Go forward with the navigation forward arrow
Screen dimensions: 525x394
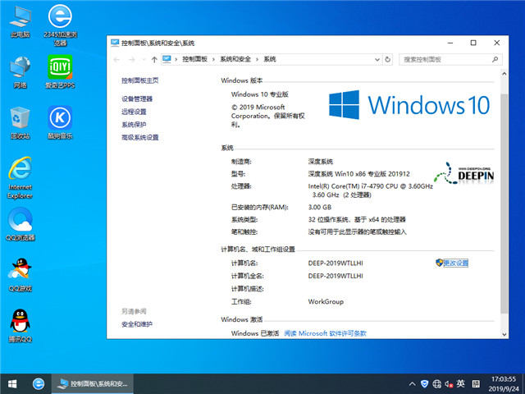pyautogui.click(x=131, y=60)
